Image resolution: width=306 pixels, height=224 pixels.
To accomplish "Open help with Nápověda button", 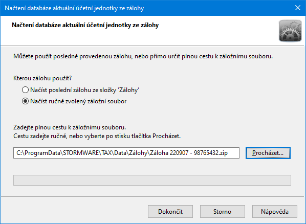I will point(275,212).
